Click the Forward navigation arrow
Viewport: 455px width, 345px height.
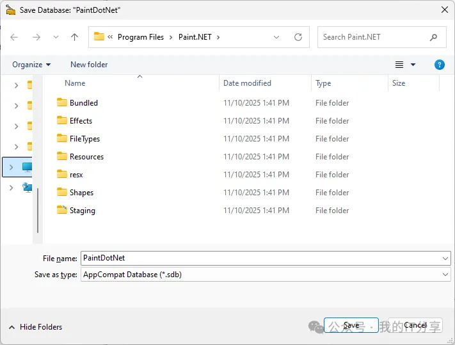click(x=36, y=37)
